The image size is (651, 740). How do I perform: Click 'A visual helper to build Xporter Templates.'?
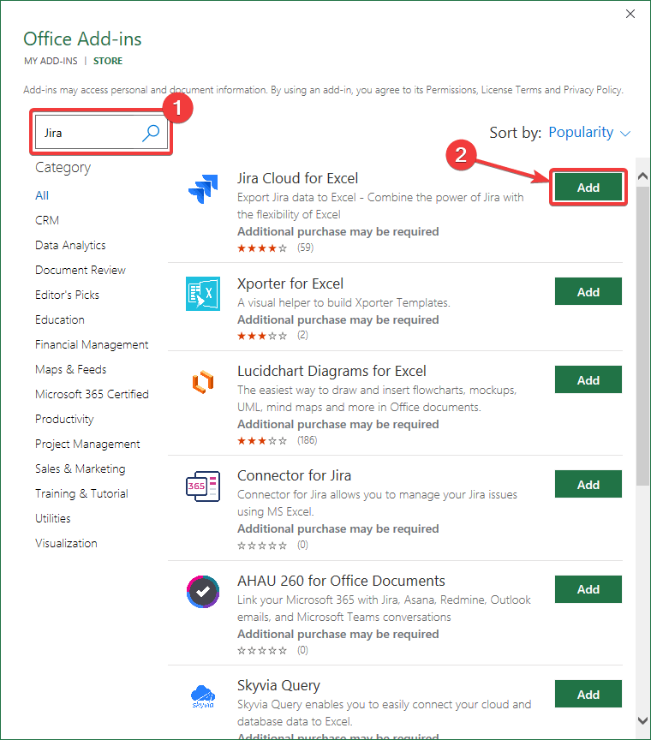click(343, 303)
